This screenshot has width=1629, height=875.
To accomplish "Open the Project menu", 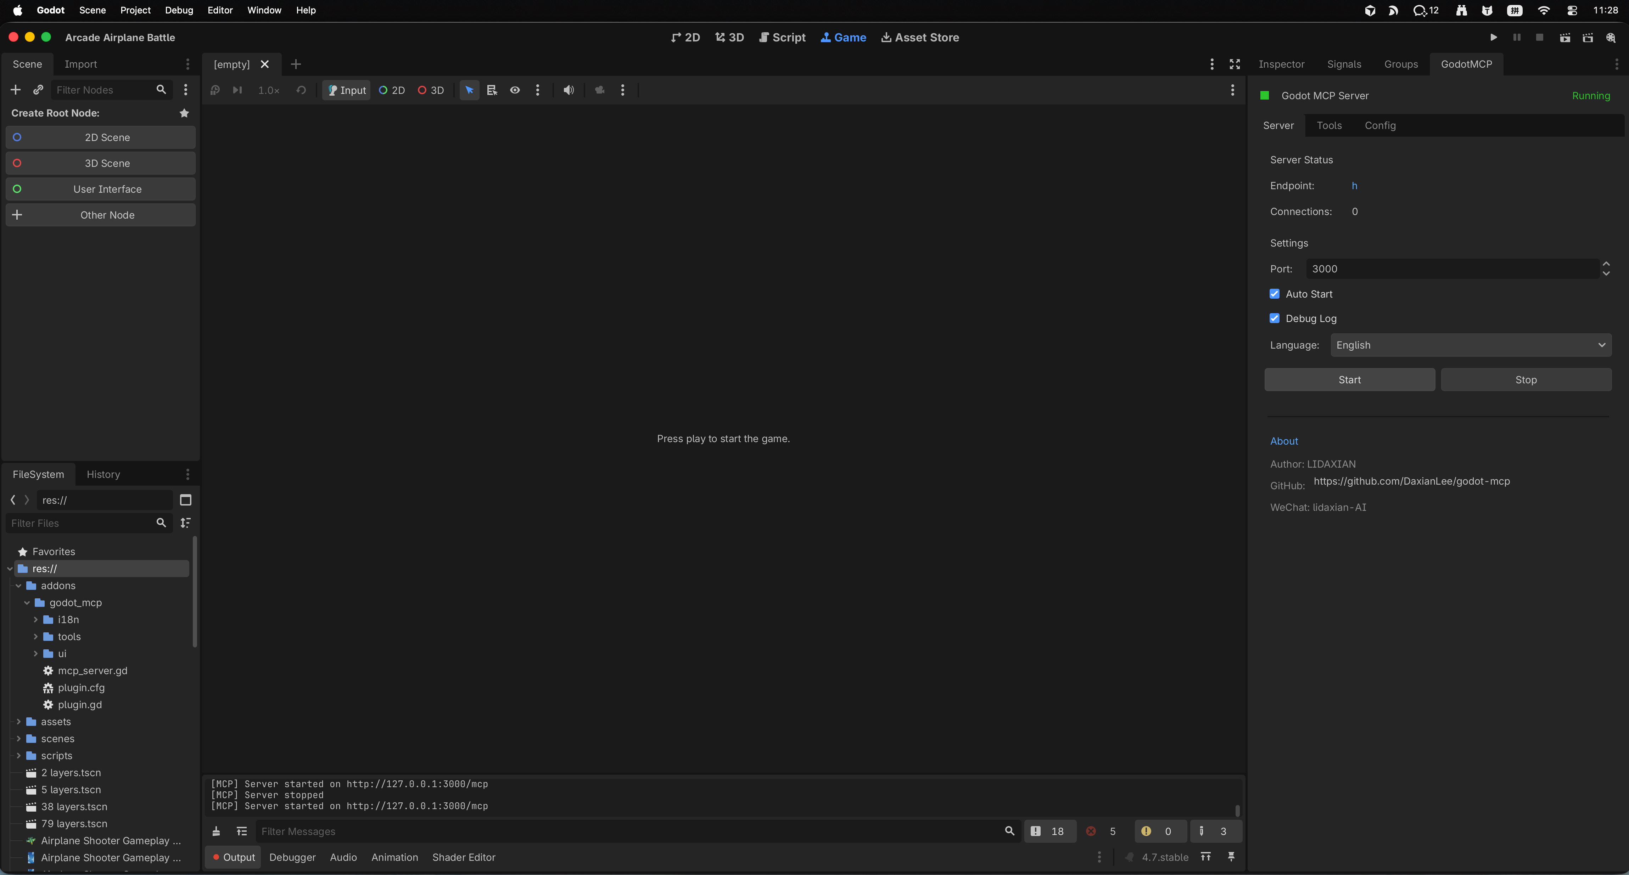I will pos(135,10).
